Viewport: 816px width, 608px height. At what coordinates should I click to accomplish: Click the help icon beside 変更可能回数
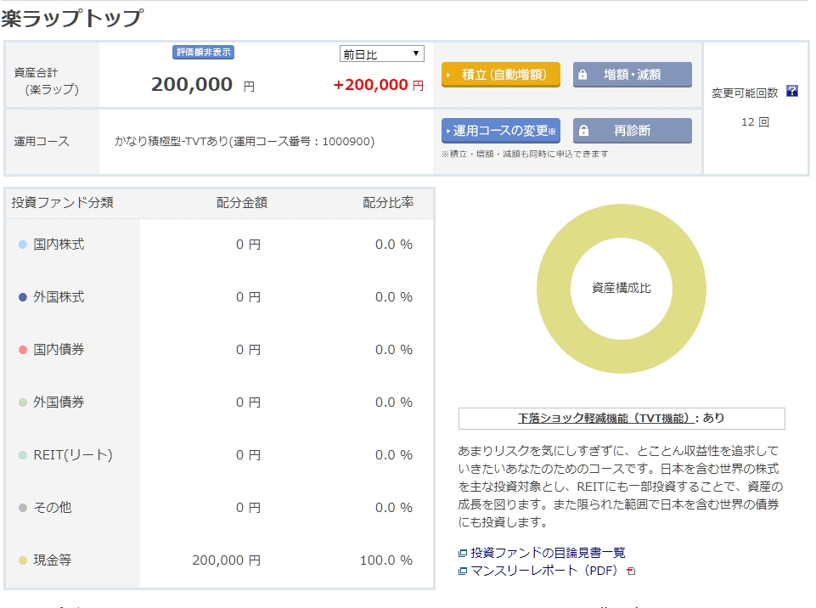click(792, 92)
